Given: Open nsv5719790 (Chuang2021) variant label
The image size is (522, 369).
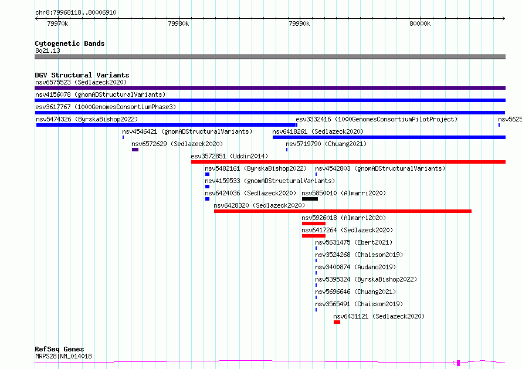Looking at the screenshot, I should (326, 144).
